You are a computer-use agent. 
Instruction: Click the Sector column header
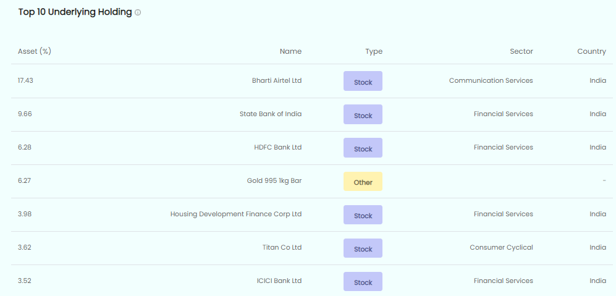click(521, 51)
